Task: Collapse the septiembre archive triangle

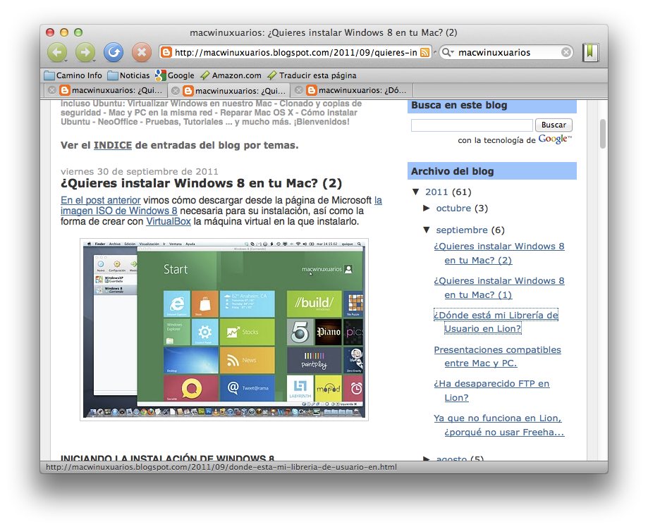Action: tap(427, 230)
